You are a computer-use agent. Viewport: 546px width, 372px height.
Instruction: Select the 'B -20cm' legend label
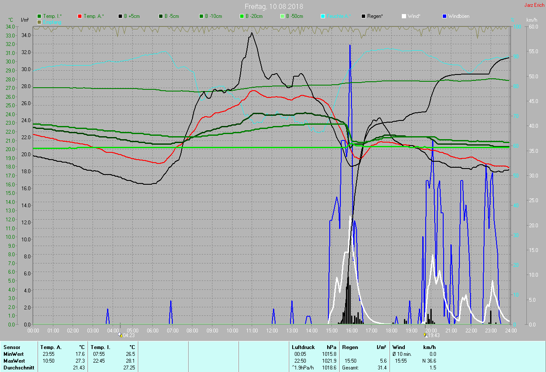pos(255,16)
